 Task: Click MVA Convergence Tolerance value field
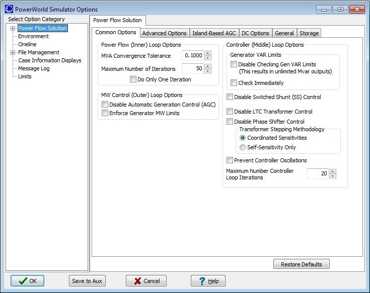point(192,56)
